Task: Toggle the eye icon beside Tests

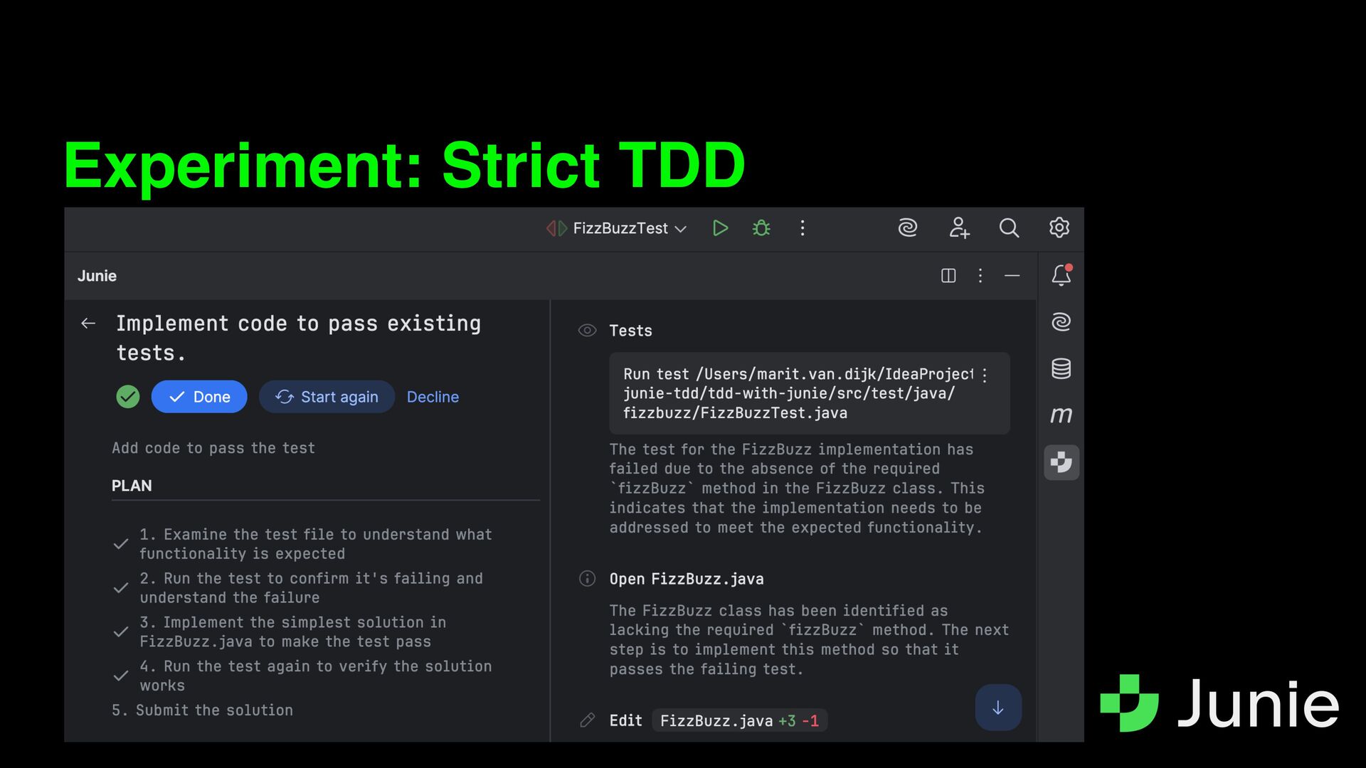Action: pos(587,331)
